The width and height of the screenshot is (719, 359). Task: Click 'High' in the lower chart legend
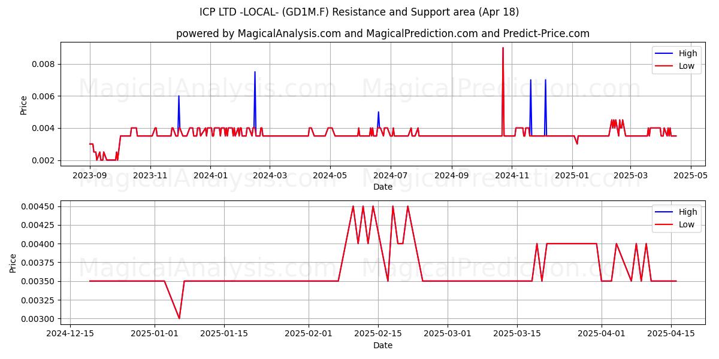687,212
